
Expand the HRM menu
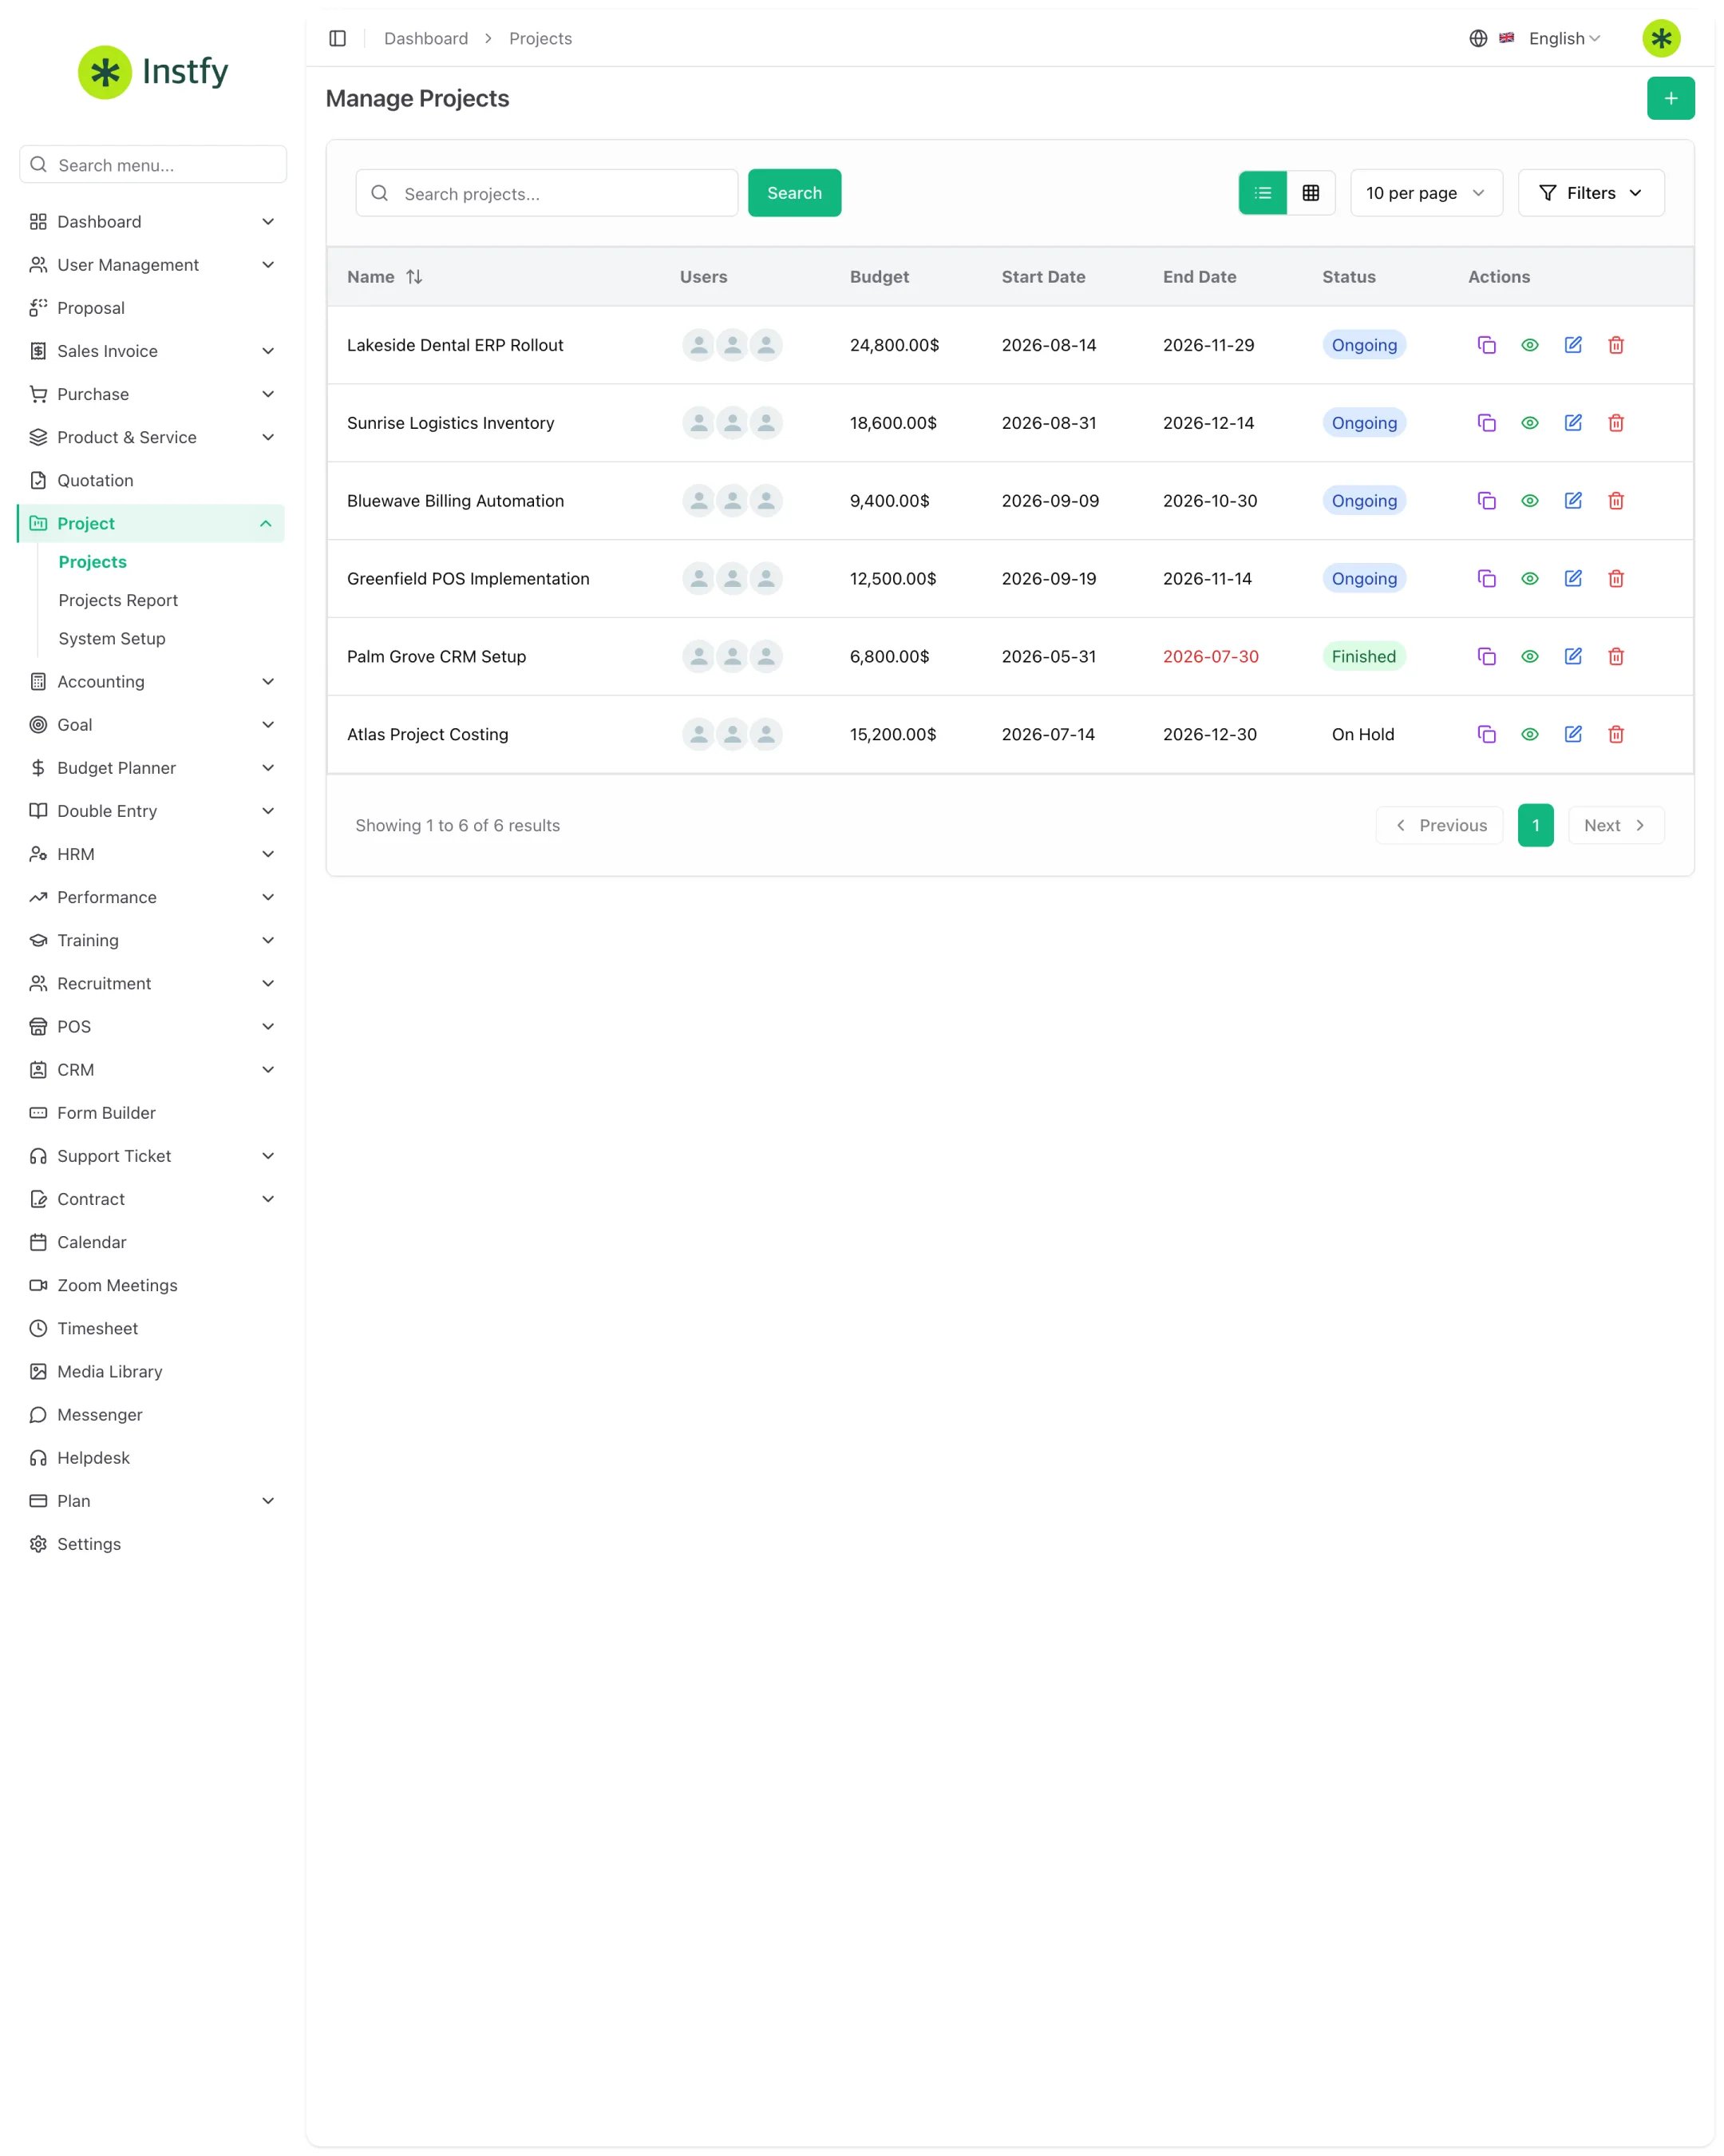tap(151, 854)
